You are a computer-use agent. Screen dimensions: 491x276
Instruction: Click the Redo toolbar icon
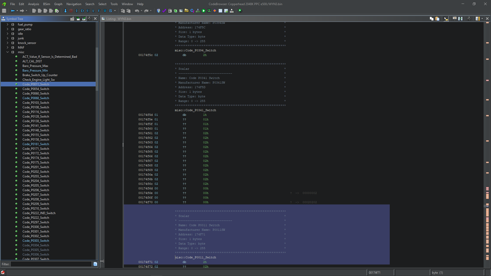pyautogui.click(x=146, y=11)
